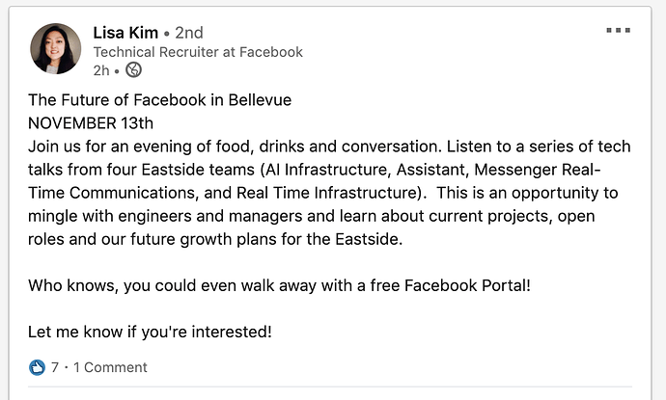This screenshot has height=400, width=666.
Task: Click the "AI Infrastructure" text in post
Action: (x=327, y=170)
